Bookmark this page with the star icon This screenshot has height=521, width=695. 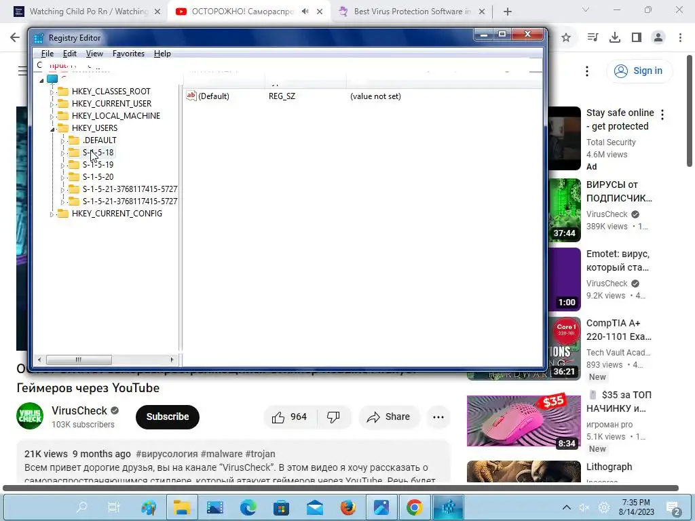[x=566, y=38]
